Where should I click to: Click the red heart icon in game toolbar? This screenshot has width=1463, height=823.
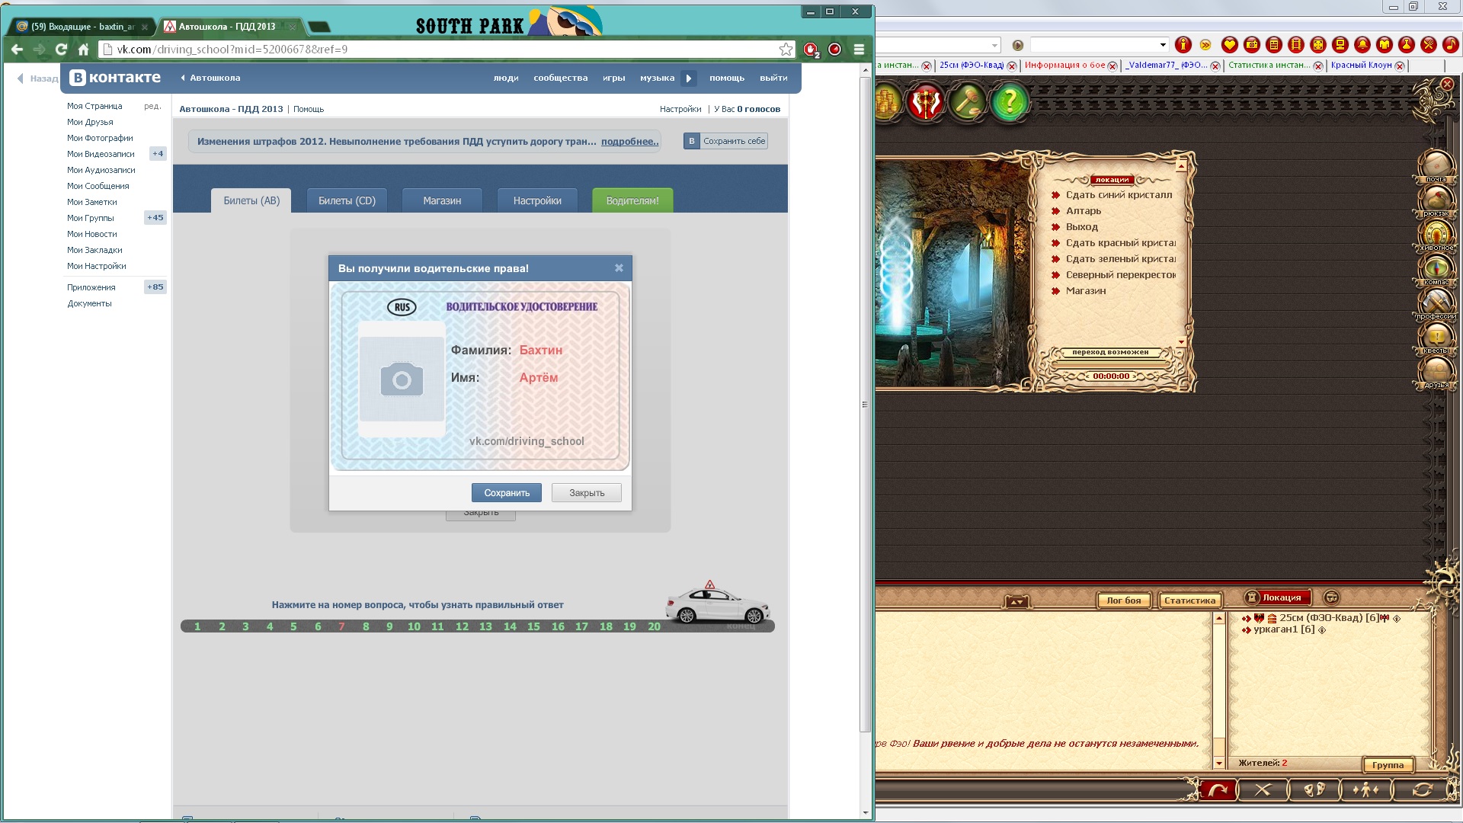(x=1229, y=45)
